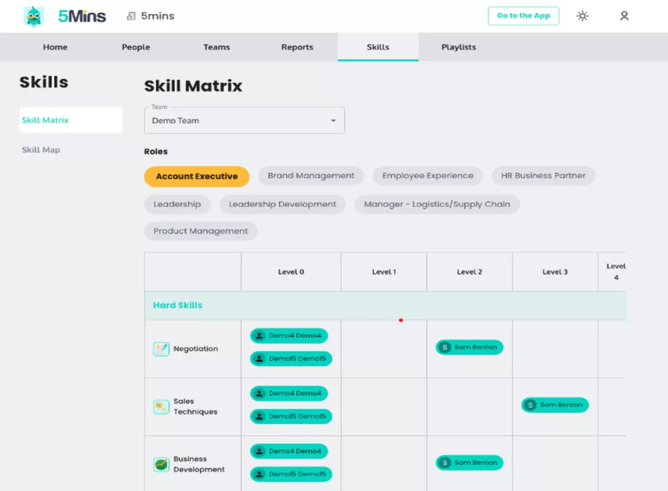The width and height of the screenshot is (668, 491).
Task: Open the user profile icon
Action: pyautogui.click(x=624, y=16)
